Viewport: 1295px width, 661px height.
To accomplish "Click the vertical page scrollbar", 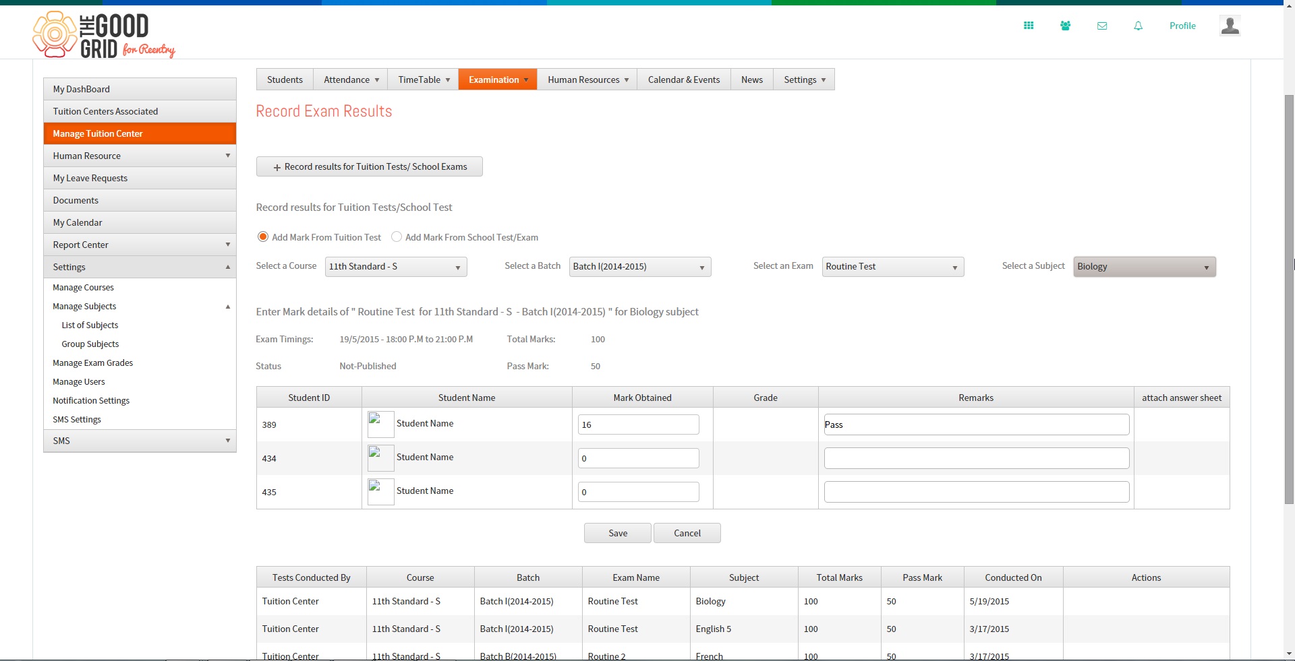I will [1289, 299].
